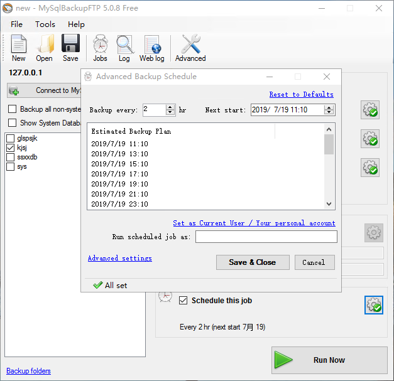This screenshot has height=381, width=394.
Task: Open the File menu
Action: [x=16, y=24]
